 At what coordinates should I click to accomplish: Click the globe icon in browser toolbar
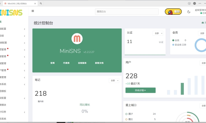click(194, 4)
